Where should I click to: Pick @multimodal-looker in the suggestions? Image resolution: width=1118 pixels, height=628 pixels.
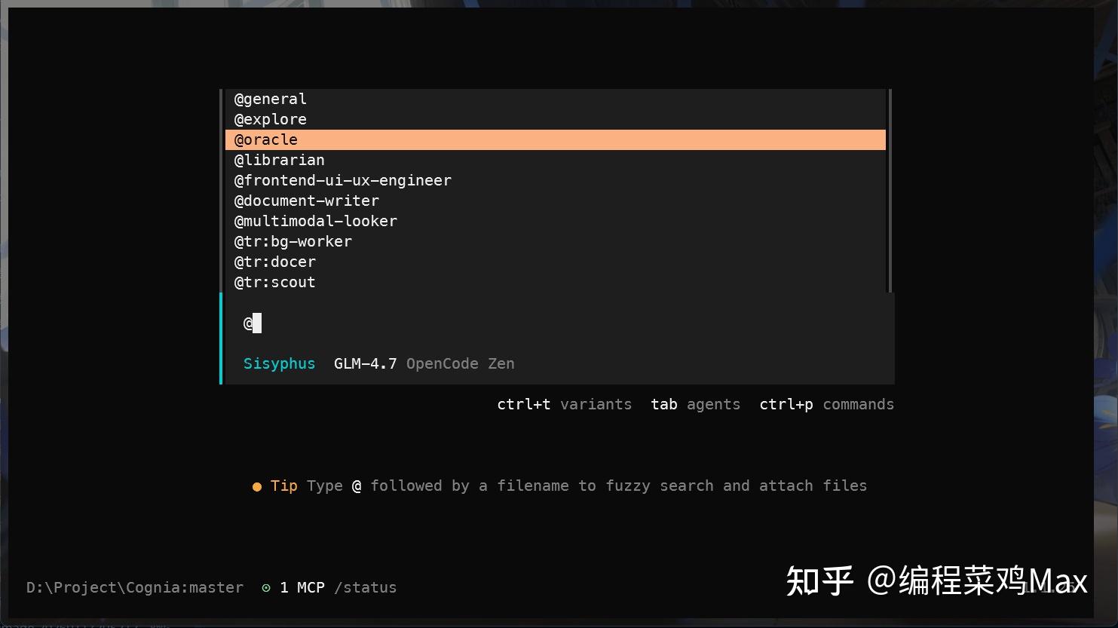[x=556, y=221]
